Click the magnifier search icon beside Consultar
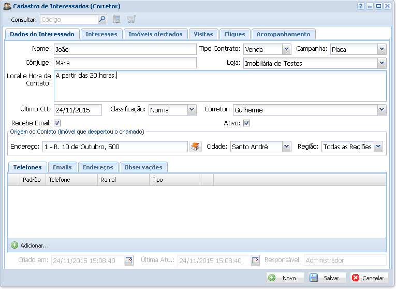396x289 pixels. [x=102, y=20]
